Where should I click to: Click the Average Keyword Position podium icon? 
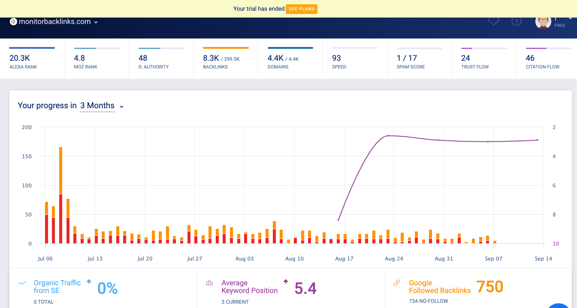pyautogui.click(x=209, y=283)
